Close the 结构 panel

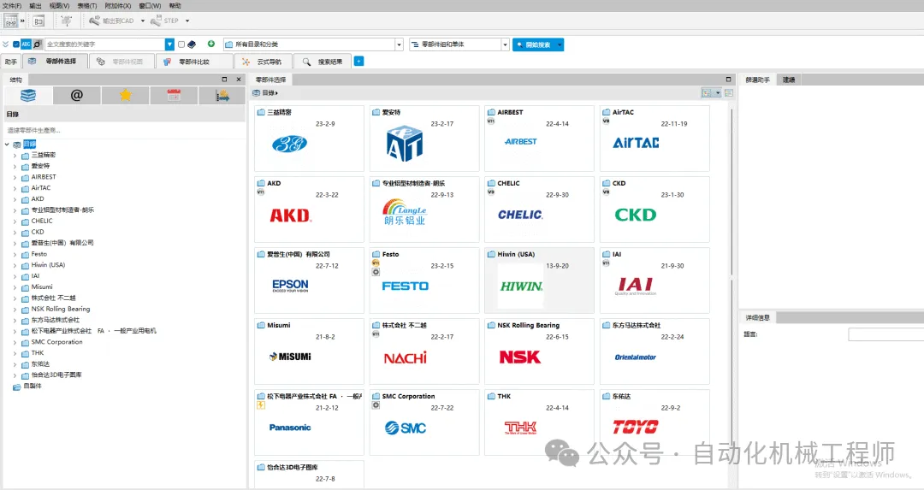coord(239,79)
